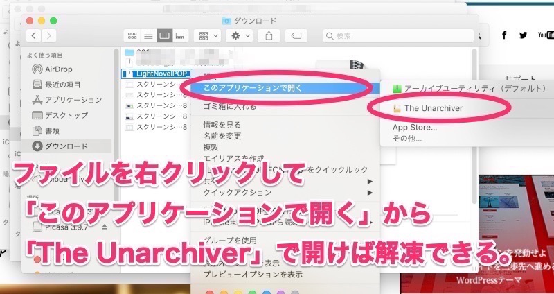
Task: Open the group-by dropdown in toolbar
Action: tap(208, 36)
